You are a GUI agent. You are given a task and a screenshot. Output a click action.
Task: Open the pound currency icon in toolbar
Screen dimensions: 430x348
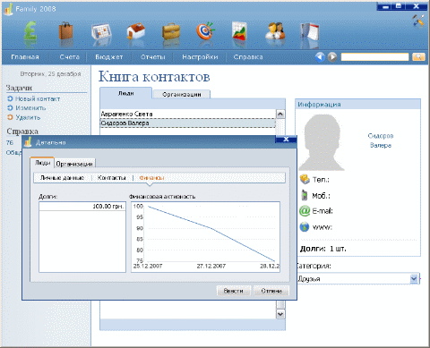(30, 33)
